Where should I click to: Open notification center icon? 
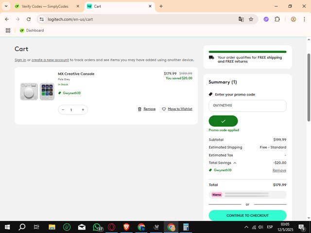pyautogui.click(x=301, y=227)
